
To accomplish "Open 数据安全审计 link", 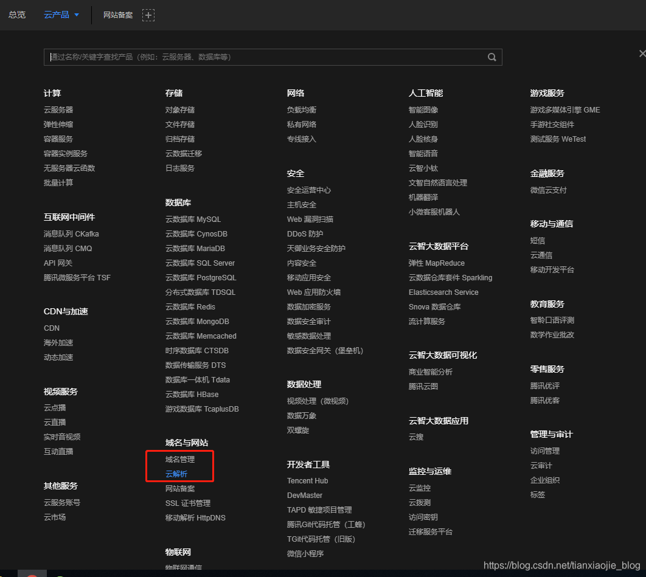I will tap(309, 322).
